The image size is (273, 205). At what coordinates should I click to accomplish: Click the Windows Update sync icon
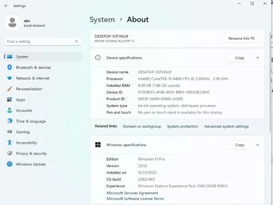point(10,164)
